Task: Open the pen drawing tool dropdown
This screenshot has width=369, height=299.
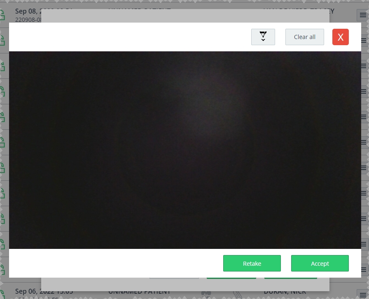Action: coord(263,37)
